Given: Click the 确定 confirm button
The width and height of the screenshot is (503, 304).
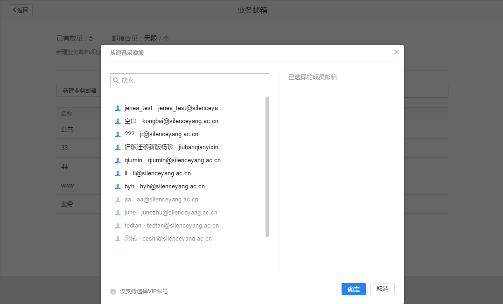Looking at the screenshot, I should point(353,289).
